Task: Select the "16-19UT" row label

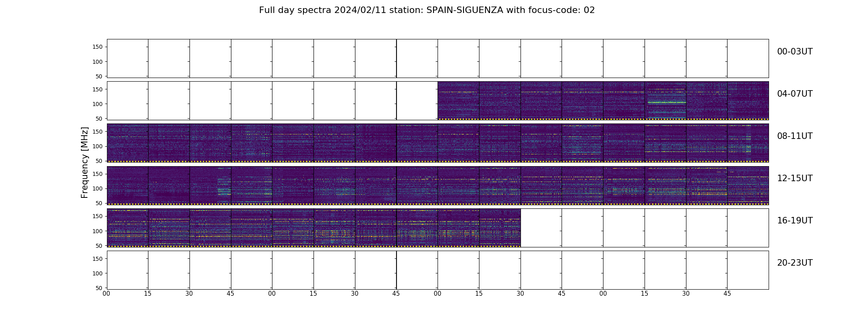Action: click(x=795, y=221)
